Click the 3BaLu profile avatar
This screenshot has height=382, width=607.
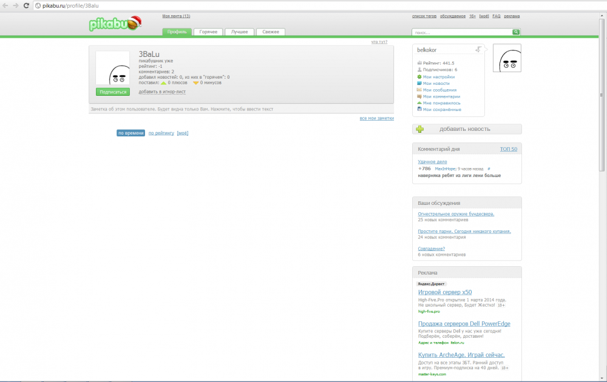click(113, 69)
